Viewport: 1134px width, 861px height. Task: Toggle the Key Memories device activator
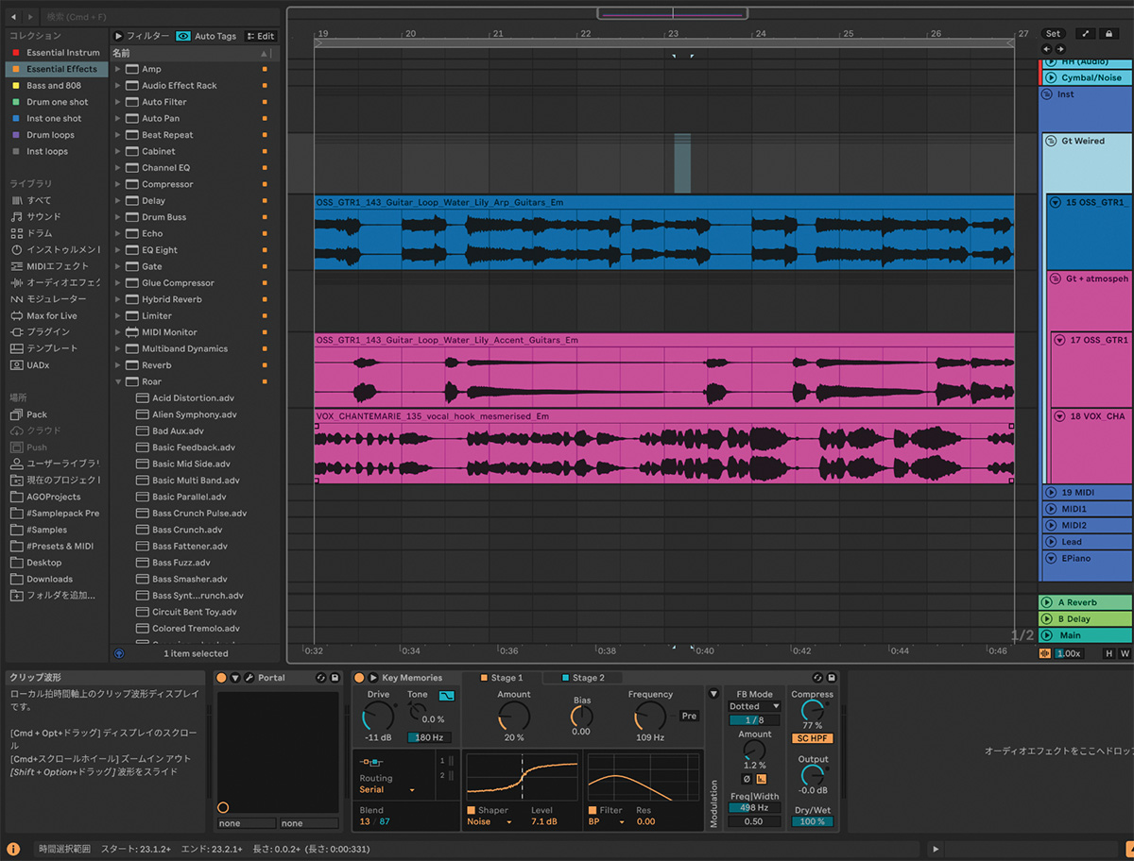tap(359, 678)
